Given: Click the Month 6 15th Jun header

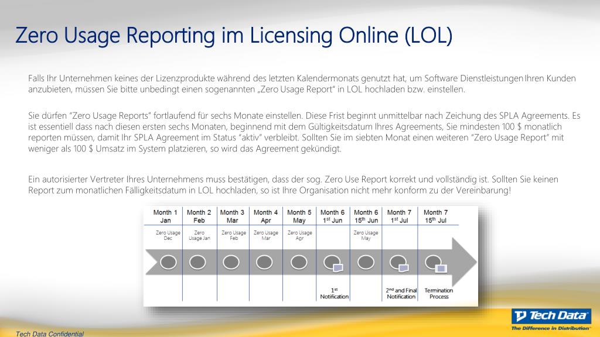Looking at the screenshot, I should [x=366, y=216].
